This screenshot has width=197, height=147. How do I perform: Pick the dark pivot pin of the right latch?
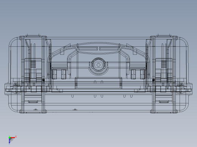(153, 80)
